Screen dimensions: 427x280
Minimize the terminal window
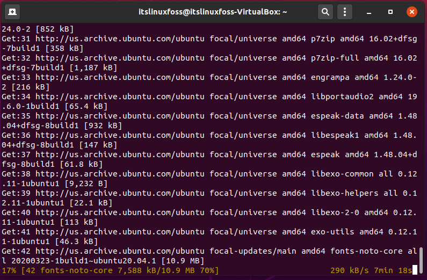(369, 12)
